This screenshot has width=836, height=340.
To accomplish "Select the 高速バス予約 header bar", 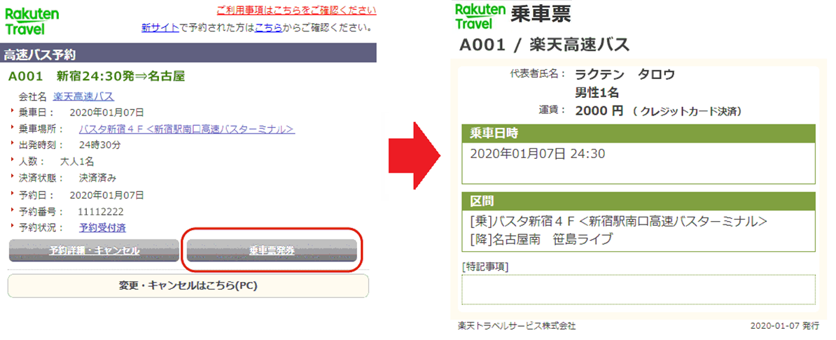I will (188, 53).
